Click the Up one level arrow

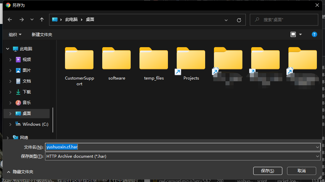click(42, 20)
